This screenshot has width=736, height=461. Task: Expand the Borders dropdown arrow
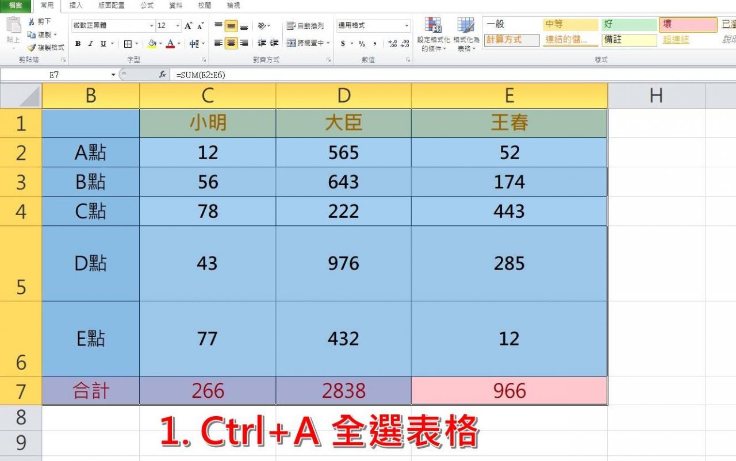(137, 44)
